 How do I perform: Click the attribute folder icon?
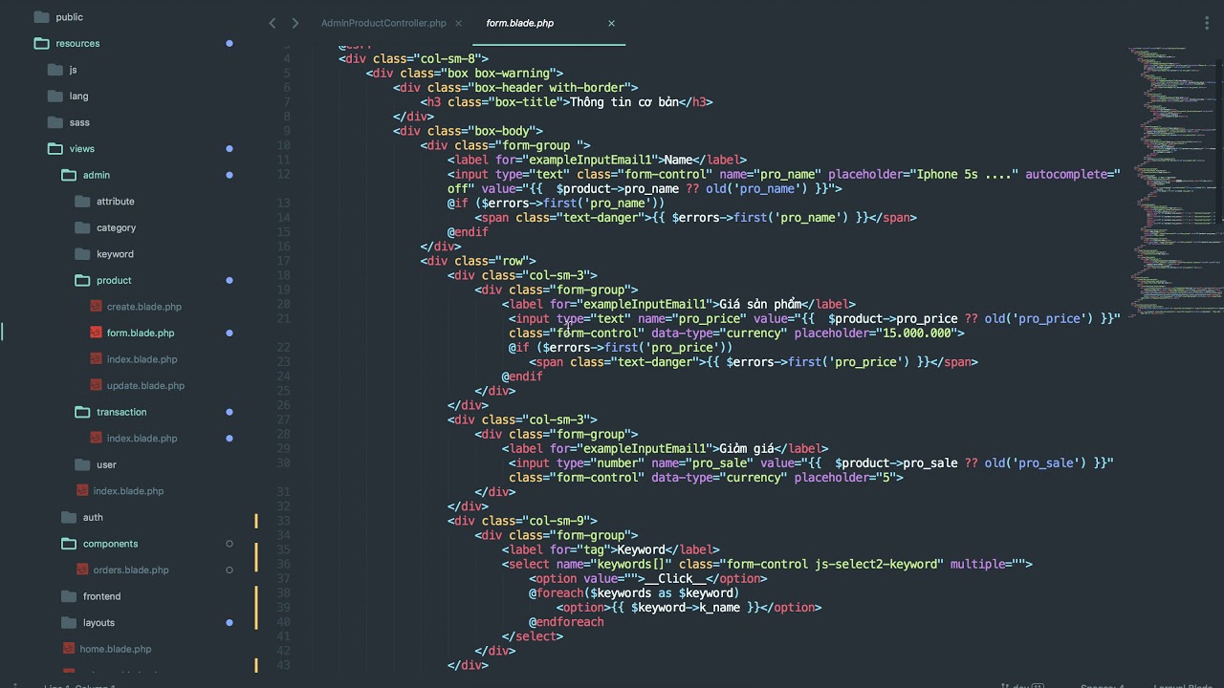coord(81,202)
